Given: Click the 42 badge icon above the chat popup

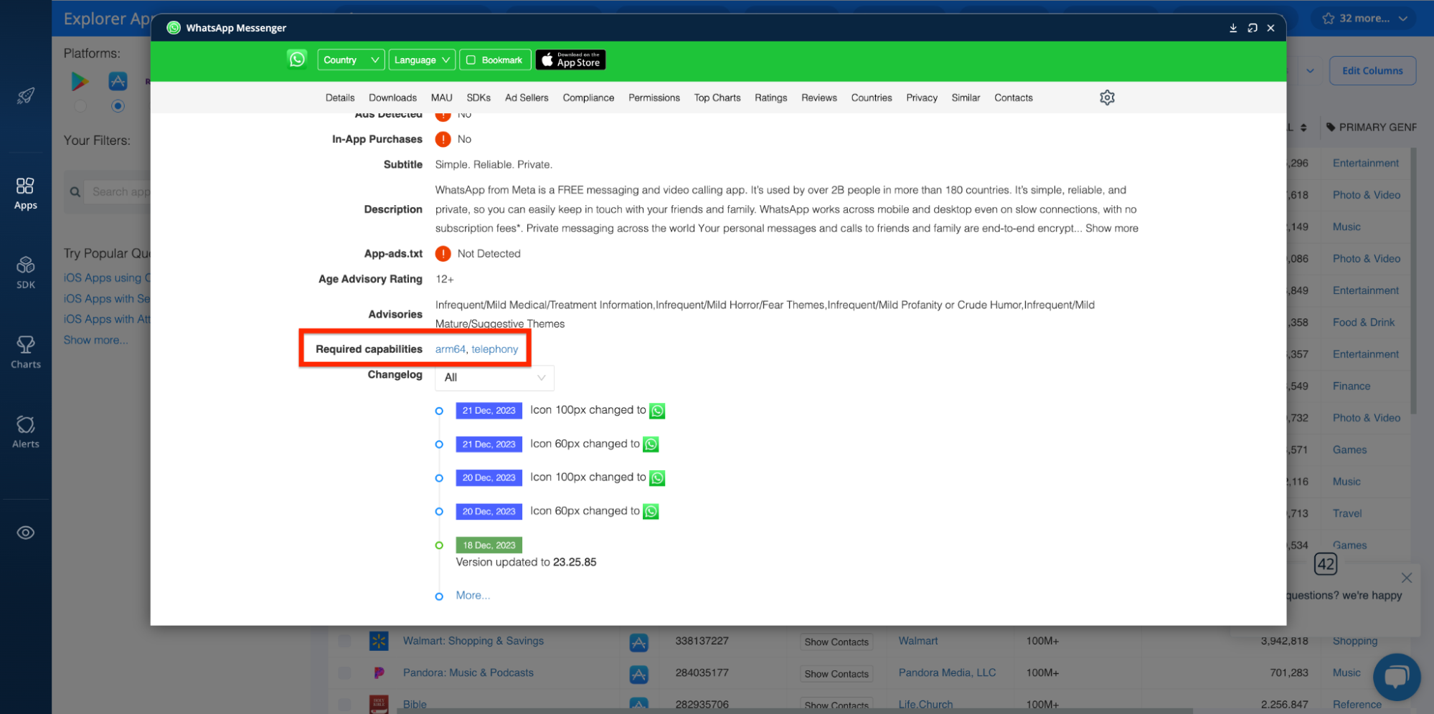Looking at the screenshot, I should coord(1326,564).
